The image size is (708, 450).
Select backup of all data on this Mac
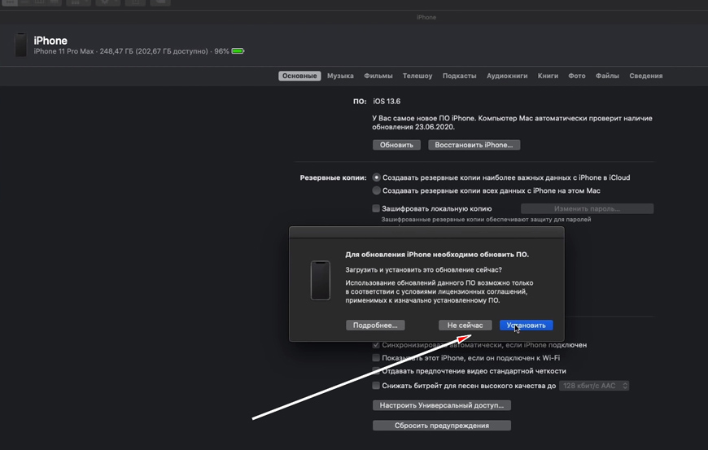pos(376,190)
